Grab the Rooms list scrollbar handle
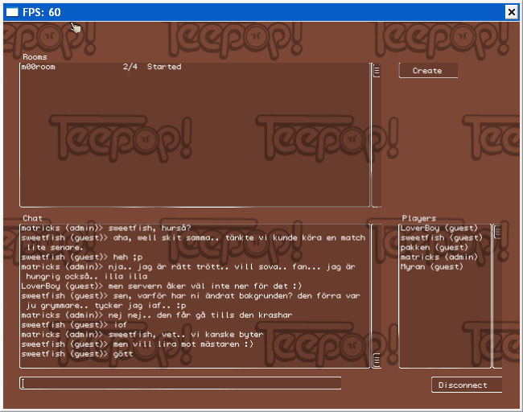Image resolution: width=523 pixels, height=412 pixels. pyautogui.click(x=377, y=70)
